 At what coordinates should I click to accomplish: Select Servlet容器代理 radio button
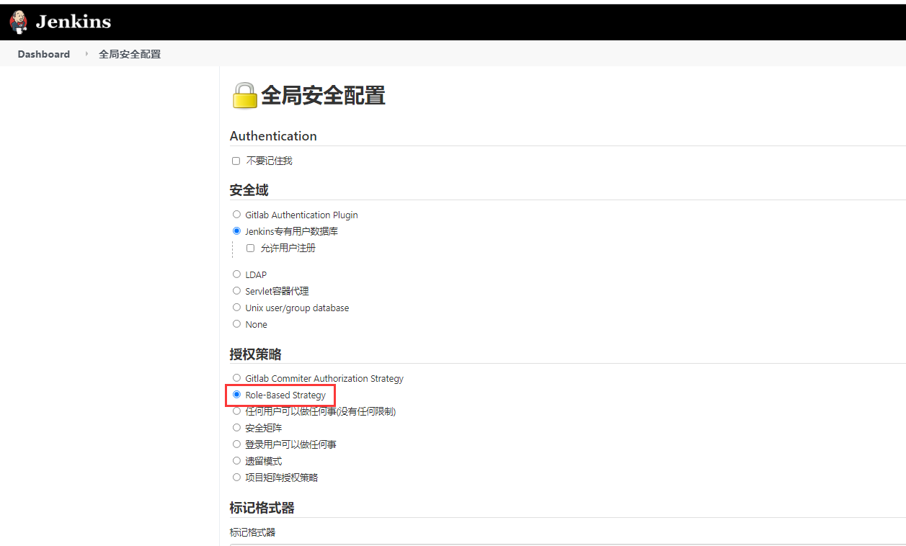click(x=236, y=291)
